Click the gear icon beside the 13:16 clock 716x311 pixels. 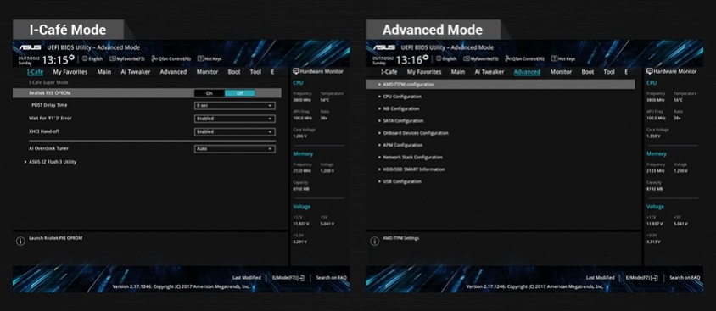click(425, 58)
